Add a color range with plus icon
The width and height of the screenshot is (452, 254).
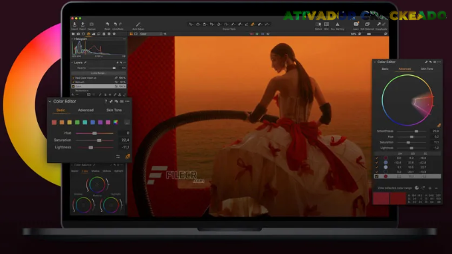pos(430,188)
